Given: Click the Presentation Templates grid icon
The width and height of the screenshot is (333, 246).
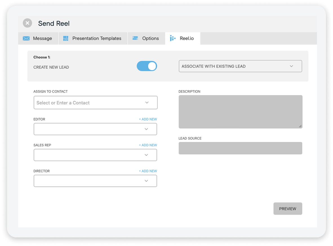Looking at the screenshot, I should coord(66,39).
